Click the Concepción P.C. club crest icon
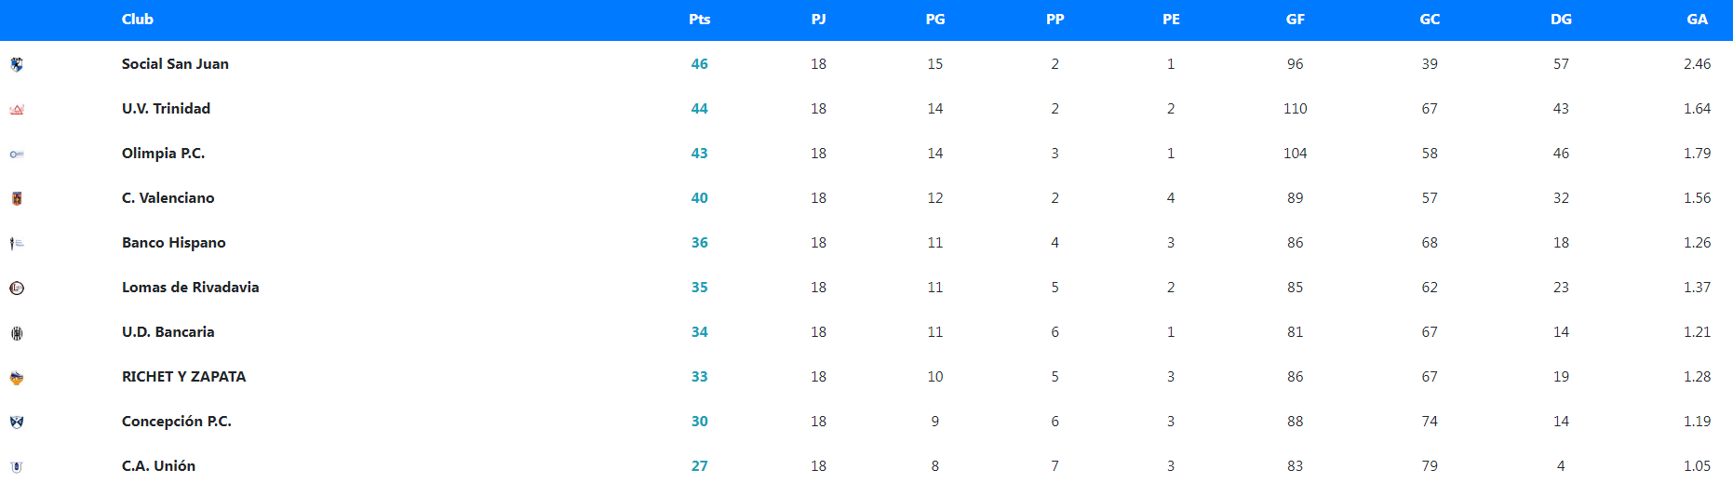The width and height of the screenshot is (1733, 483). coord(17,422)
